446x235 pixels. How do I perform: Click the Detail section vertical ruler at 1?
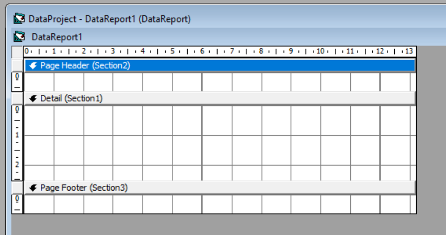coord(17,135)
